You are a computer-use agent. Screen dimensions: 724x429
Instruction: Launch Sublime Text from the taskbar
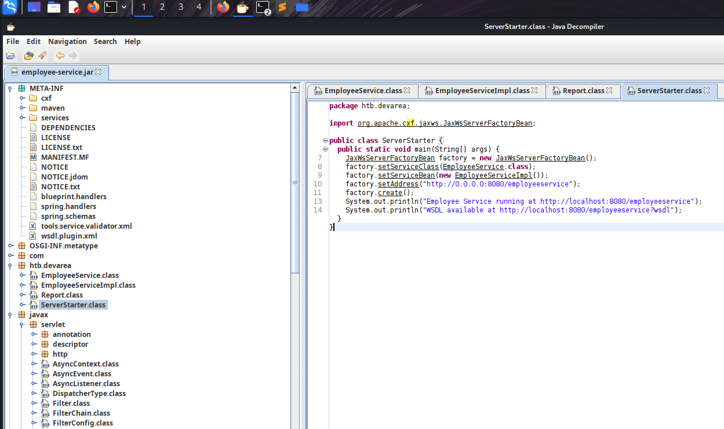(282, 8)
